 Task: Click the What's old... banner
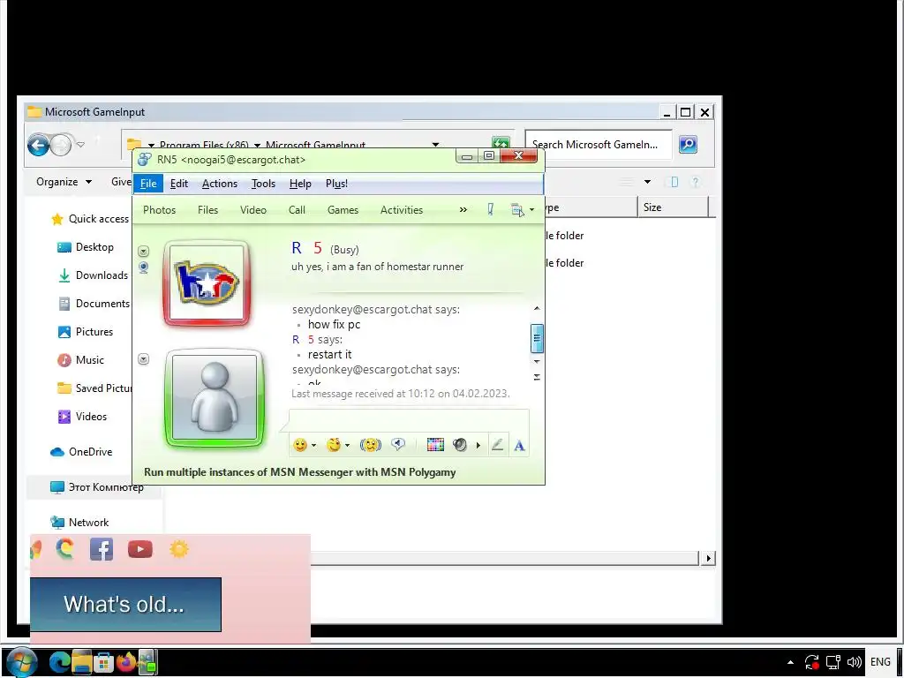coord(125,604)
